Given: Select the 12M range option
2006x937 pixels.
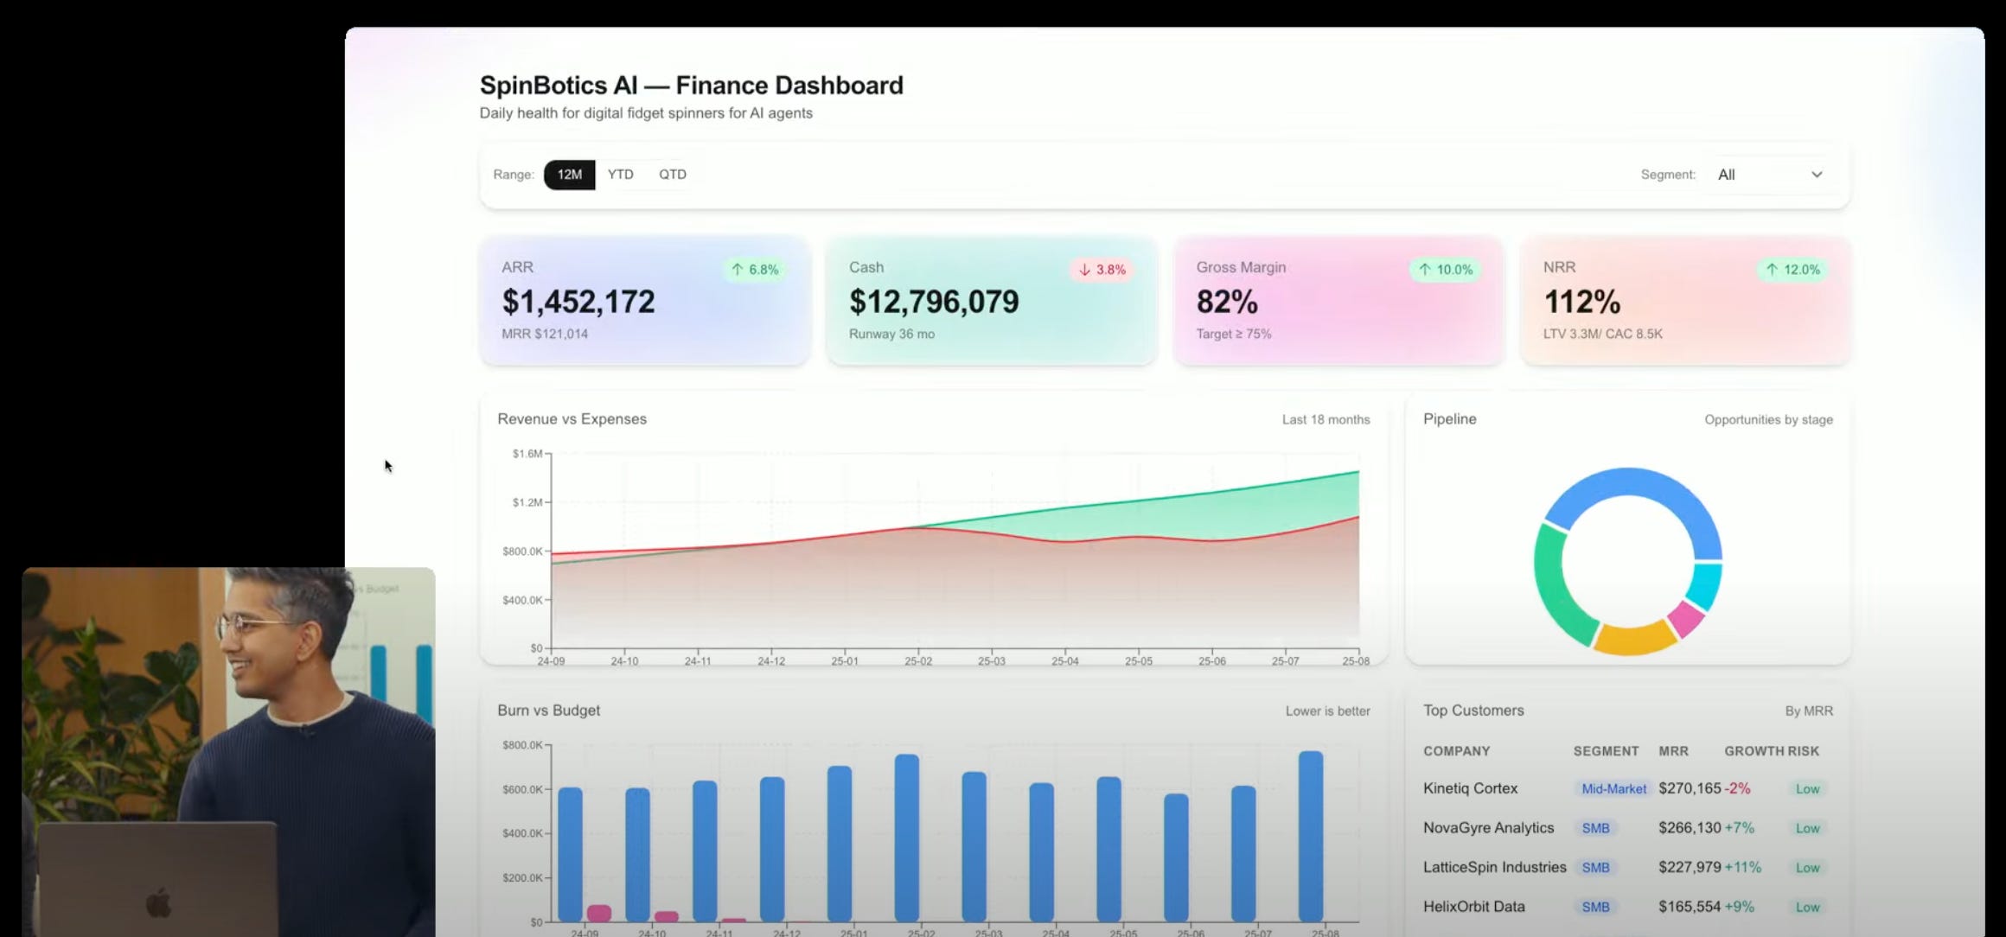Looking at the screenshot, I should [569, 175].
